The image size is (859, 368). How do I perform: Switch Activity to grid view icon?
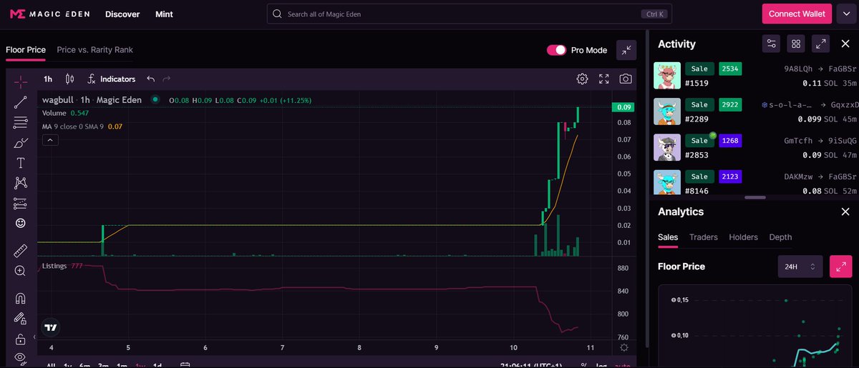pyautogui.click(x=796, y=44)
